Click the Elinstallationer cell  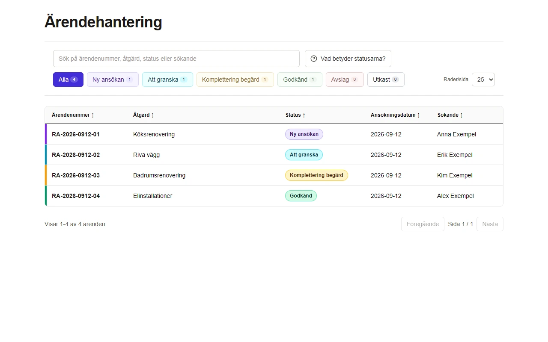point(152,196)
